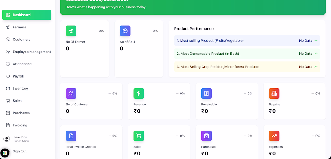Click the orange Payable card icon

[274, 93]
